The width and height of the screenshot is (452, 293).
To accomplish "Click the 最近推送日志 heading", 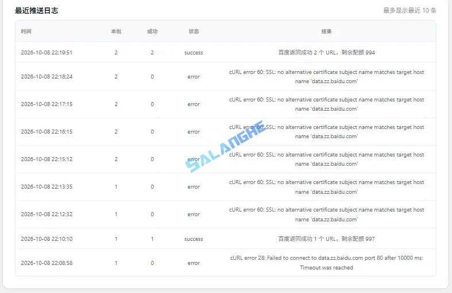I will [36, 11].
